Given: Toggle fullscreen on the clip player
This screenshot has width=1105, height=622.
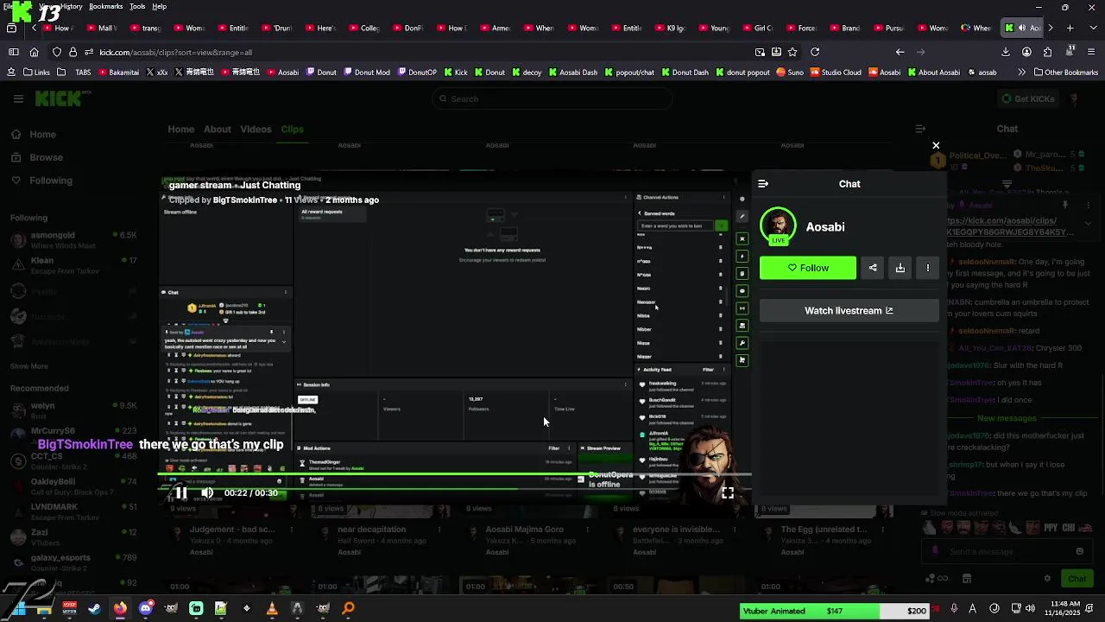Looking at the screenshot, I should point(728,493).
